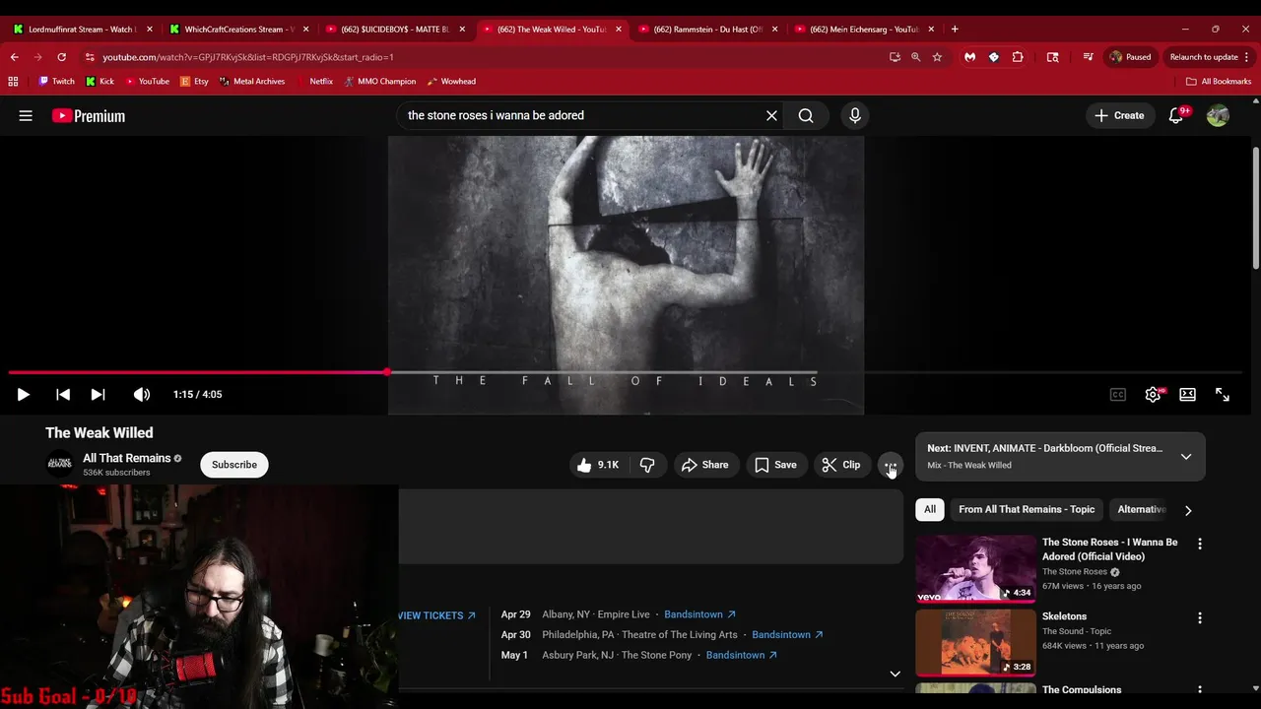This screenshot has width=1261, height=709.
Task: Enter full screen mode
Action: pos(1222,394)
